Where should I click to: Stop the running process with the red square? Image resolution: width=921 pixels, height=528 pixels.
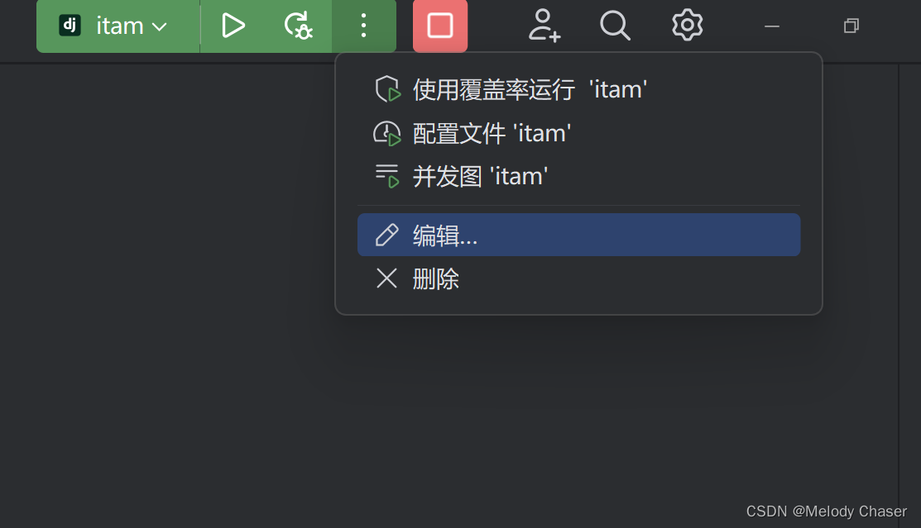coord(440,26)
